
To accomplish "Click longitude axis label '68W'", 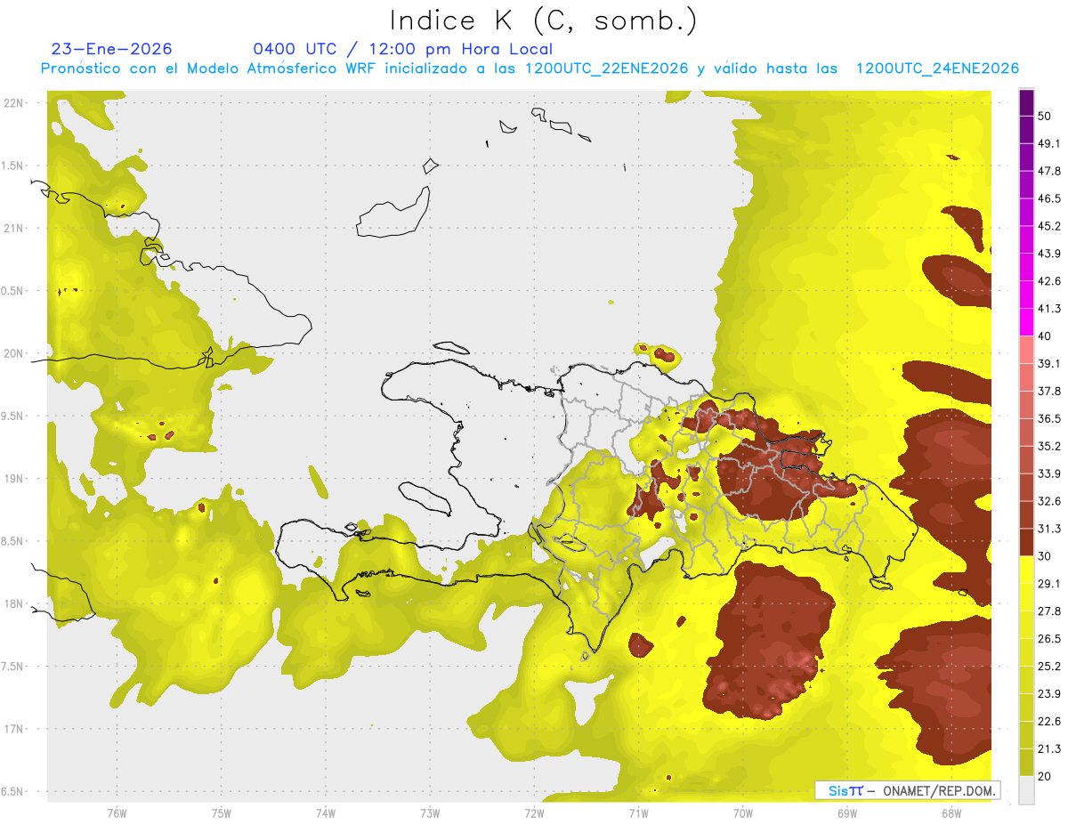I will (951, 813).
